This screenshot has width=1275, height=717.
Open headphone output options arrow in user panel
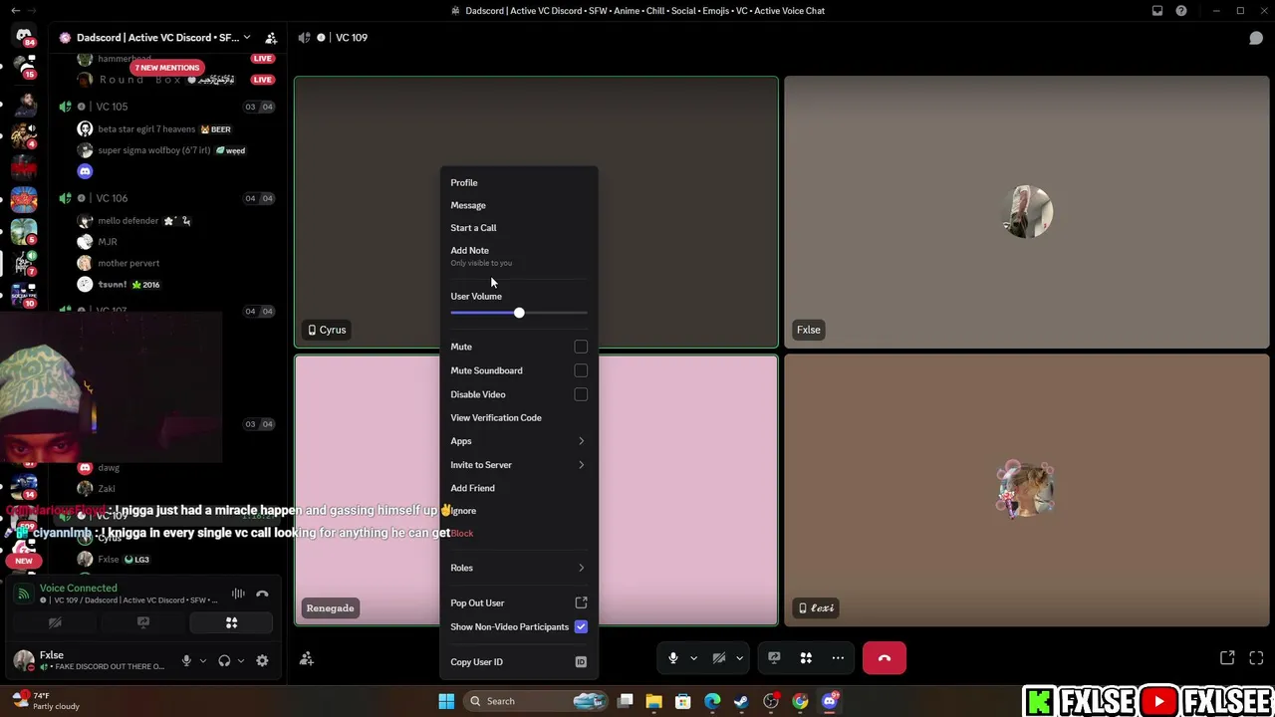point(240,660)
